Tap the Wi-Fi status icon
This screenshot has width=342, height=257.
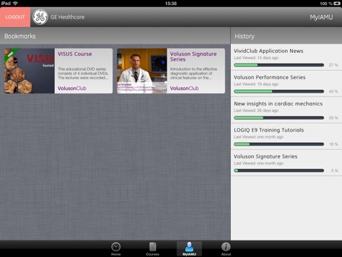click(x=16, y=4)
